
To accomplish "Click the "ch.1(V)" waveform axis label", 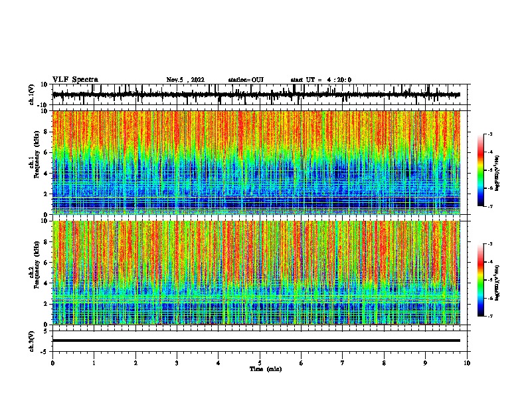I will [32, 94].
